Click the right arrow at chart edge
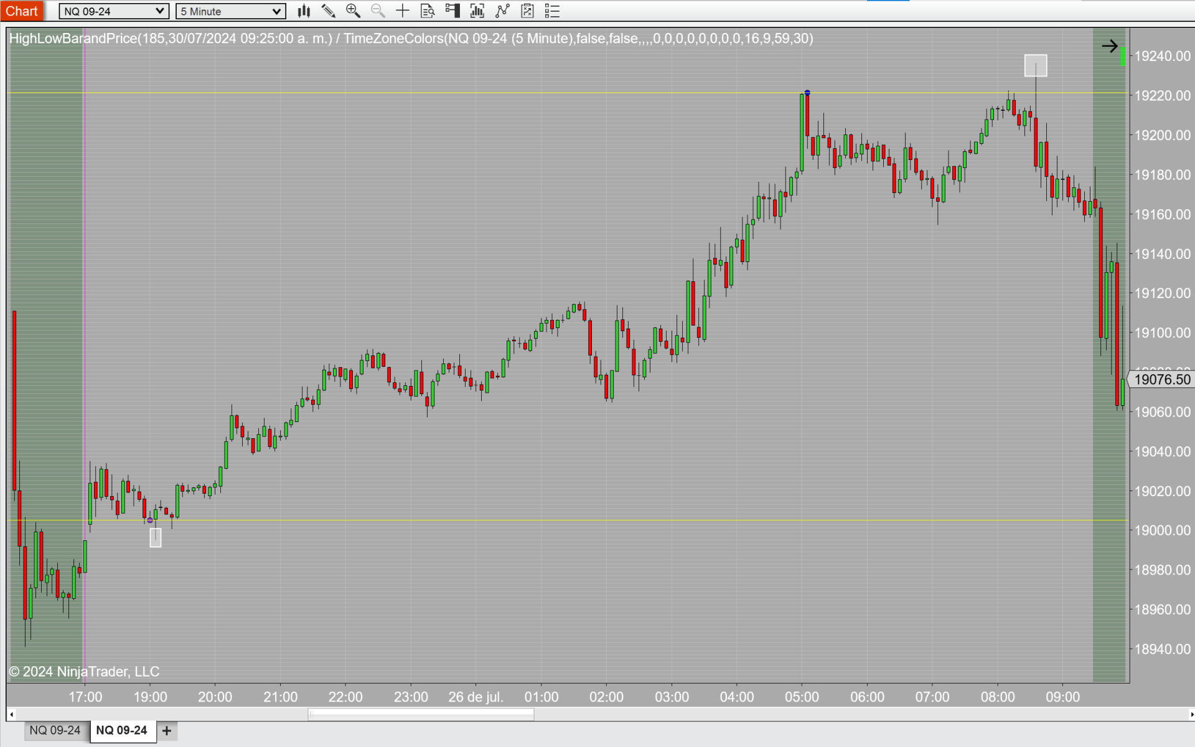Image resolution: width=1195 pixels, height=747 pixels. click(1110, 46)
